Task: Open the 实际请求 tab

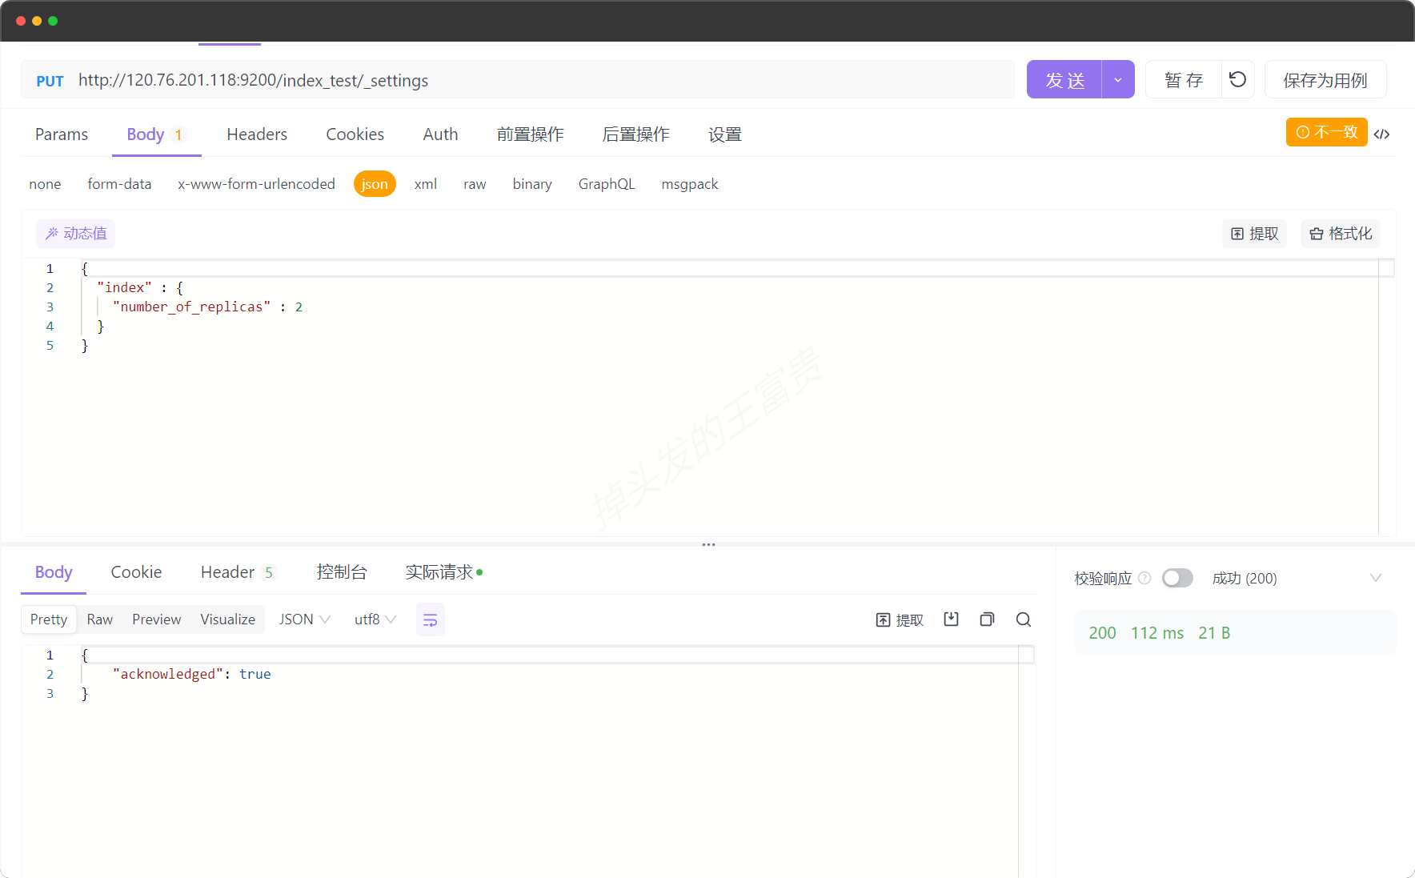Action: tap(443, 572)
